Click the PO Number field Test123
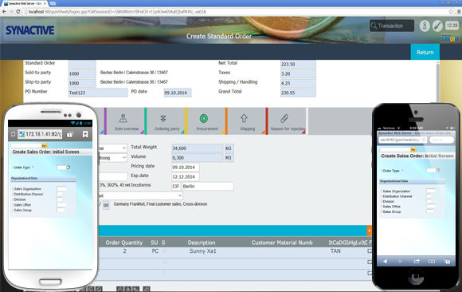This screenshot has height=292, width=462. pyautogui.click(x=98, y=93)
